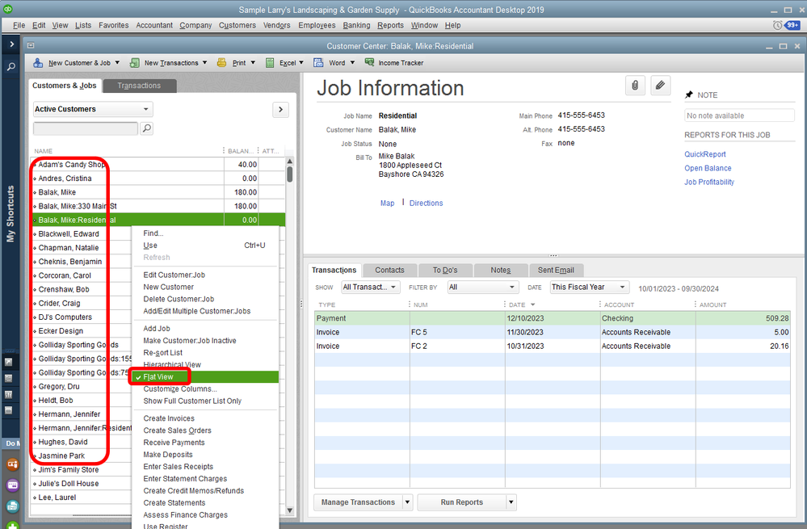The height and width of the screenshot is (529, 807).
Task: Open the Active Customers dropdown
Action: click(92, 109)
